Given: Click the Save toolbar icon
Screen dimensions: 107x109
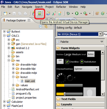Looking at the screenshot, I should click(x=14, y=14).
